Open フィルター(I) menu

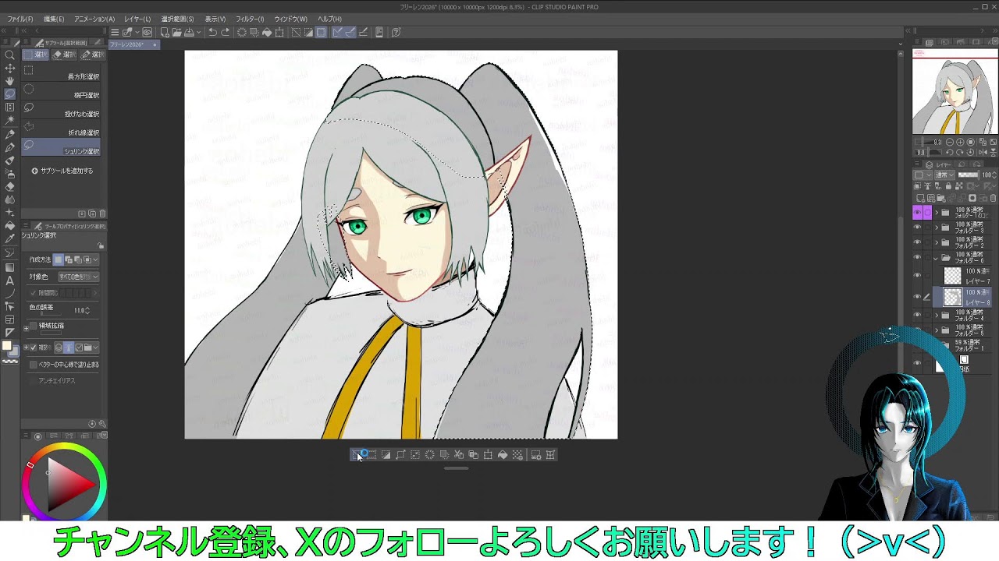[x=250, y=19]
